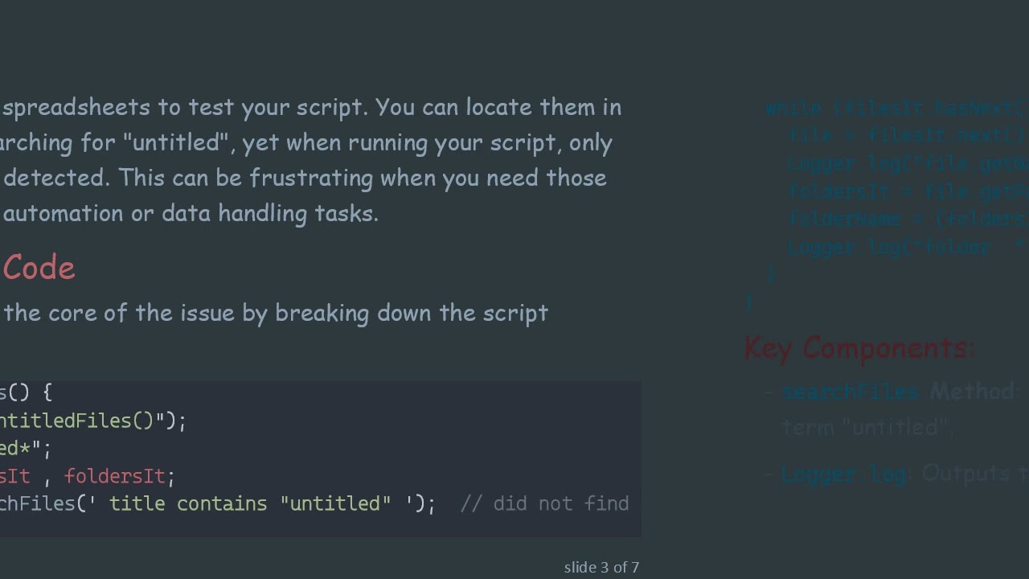The width and height of the screenshot is (1029, 579).
Task: Click the code line containing 'untitledFiles()'
Action: tap(93, 421)
